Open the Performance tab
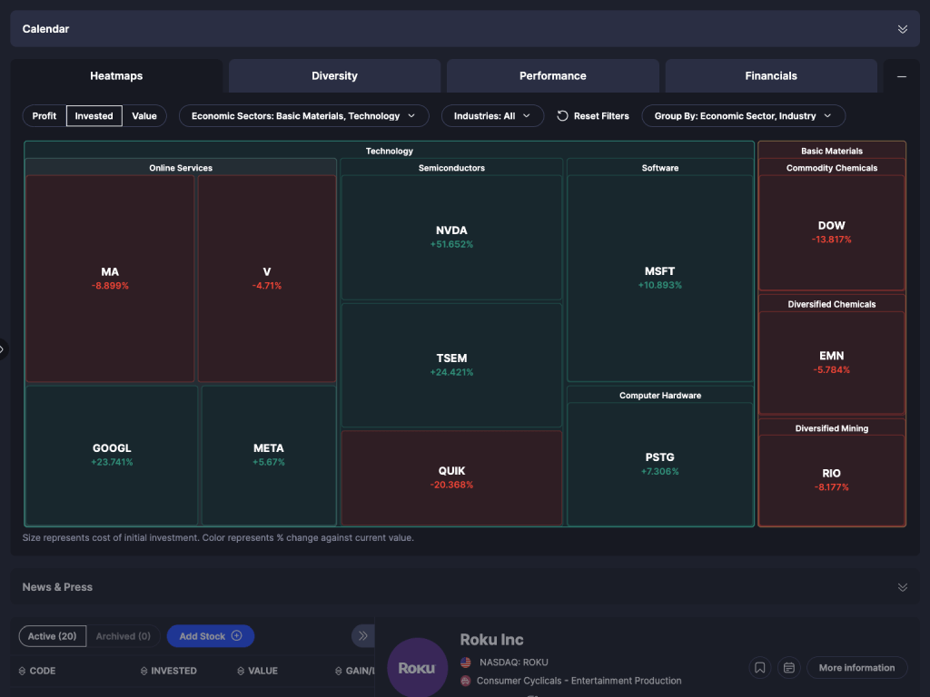Screen dimensions: 930x697 [553, 76]
